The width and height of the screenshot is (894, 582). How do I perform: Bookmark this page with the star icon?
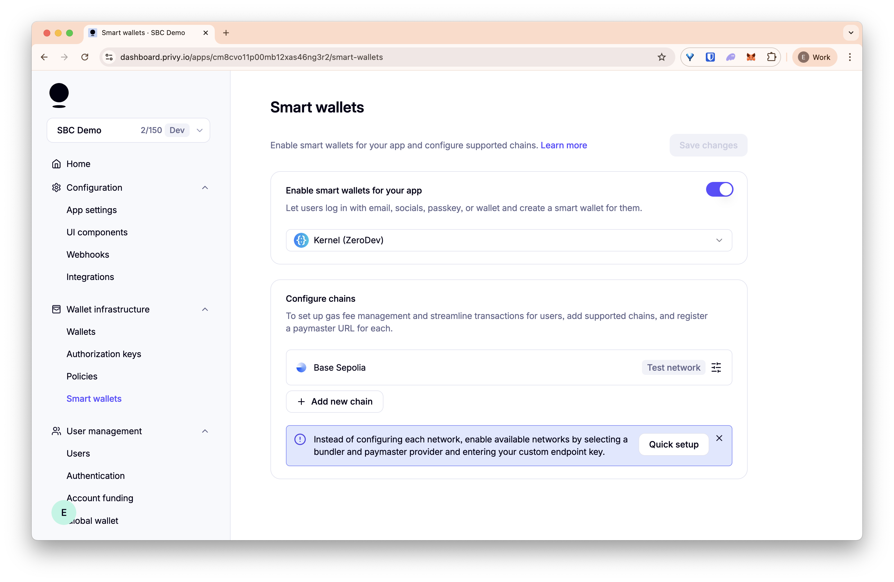coord(661,57)
